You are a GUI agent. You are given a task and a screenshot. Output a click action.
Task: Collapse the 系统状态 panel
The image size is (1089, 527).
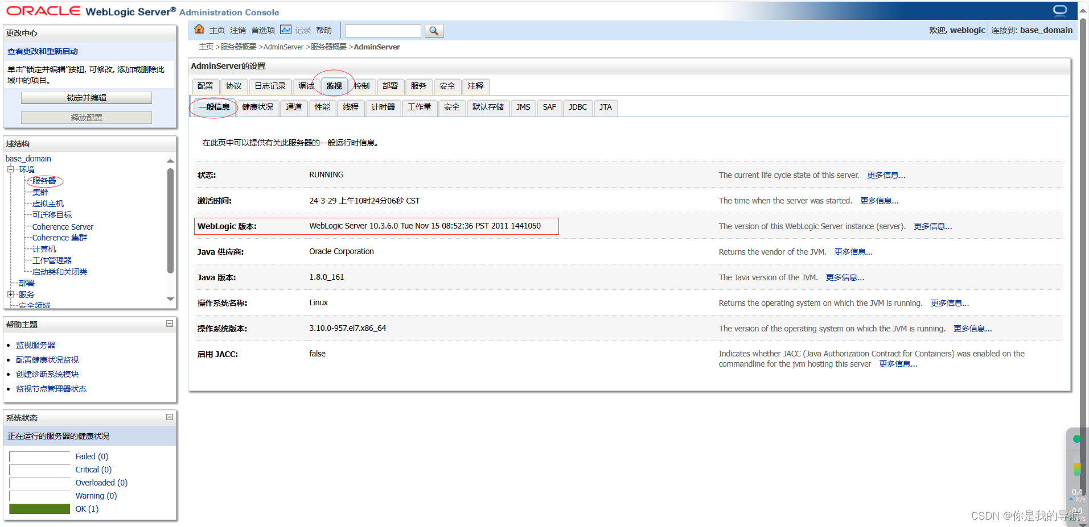coord(170,417)
